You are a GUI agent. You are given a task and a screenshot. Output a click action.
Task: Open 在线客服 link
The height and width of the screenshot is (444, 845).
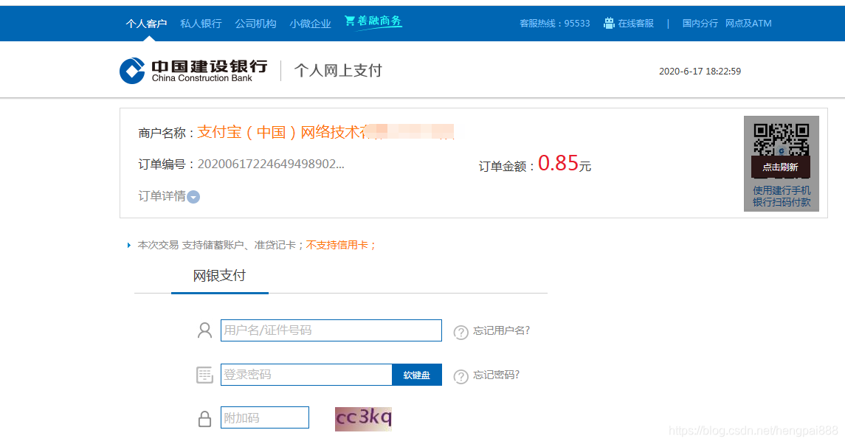coord(635,23)
